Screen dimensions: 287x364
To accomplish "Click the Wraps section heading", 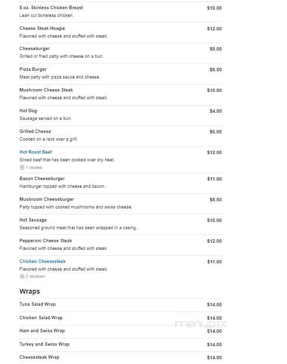I will [x=29, y=291].
